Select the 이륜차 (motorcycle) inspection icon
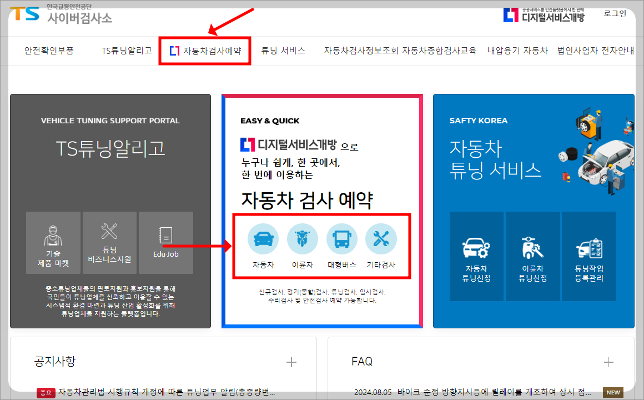Screen dimensions: 644x400 pos(302,238)
